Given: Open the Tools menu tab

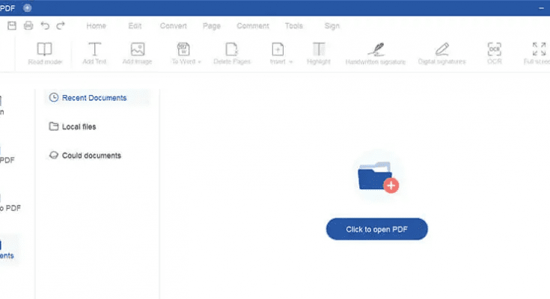Looking at the screenshot, I should (x=293, y=26).
